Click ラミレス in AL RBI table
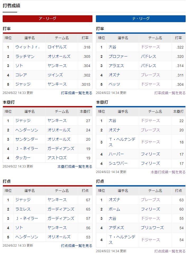This screenshot has width=187, height=258. [x=23, y=209]
